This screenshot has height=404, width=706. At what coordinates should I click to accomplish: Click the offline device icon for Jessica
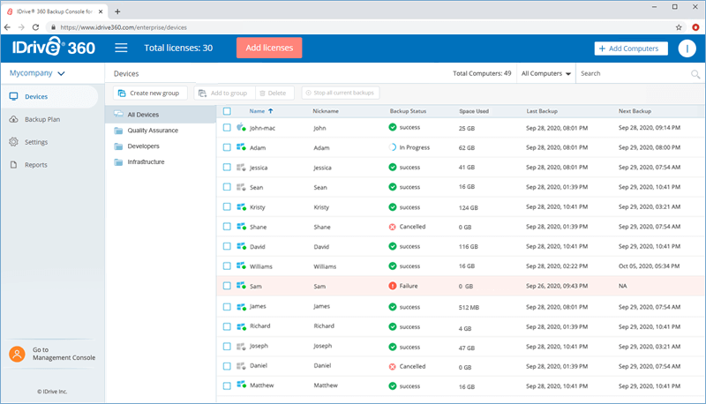241,167
